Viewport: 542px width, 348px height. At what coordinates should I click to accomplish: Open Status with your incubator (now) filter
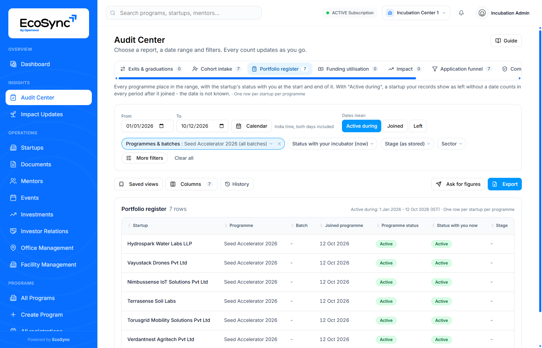pyautogui.click(x=333, y=144)
